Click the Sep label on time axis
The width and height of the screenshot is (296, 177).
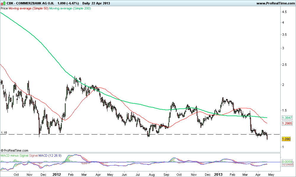tap(166, 175)
